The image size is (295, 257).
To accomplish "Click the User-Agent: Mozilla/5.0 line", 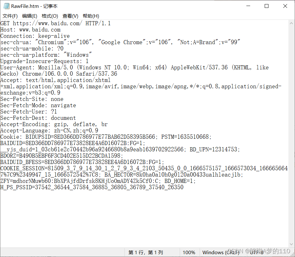I will (135, 67).
